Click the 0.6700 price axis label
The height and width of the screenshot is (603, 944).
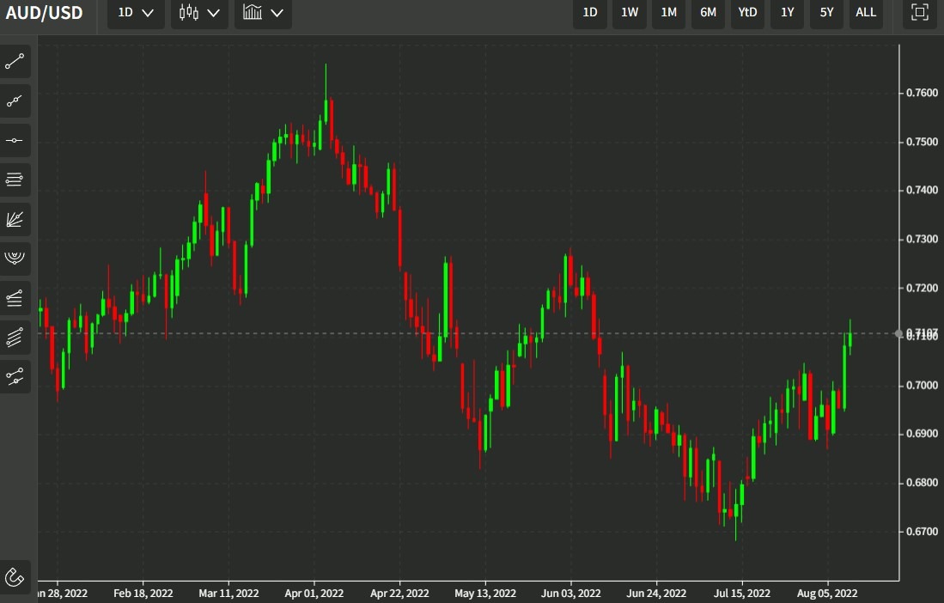tap(922, 532)
